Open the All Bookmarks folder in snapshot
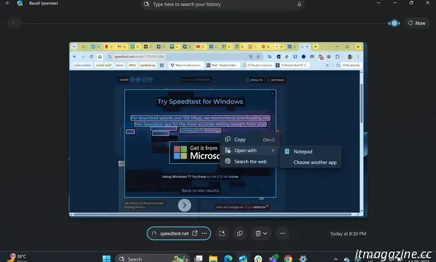 click(348, 65)
